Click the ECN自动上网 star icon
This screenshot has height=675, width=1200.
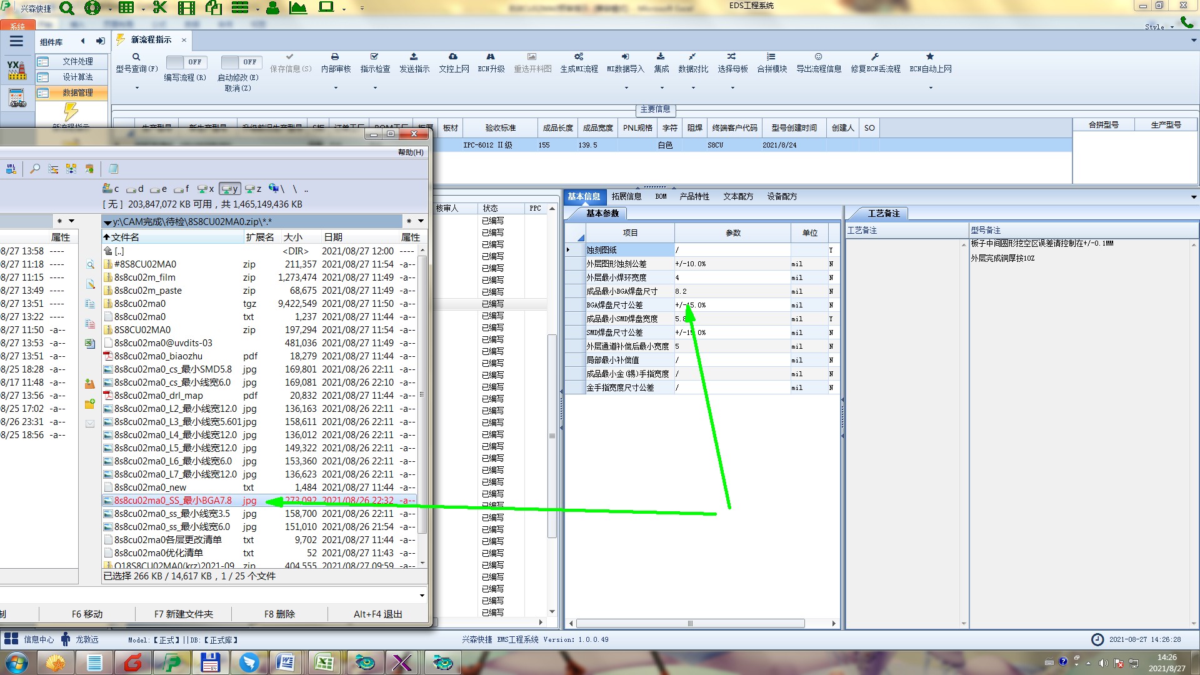[930, 57]
